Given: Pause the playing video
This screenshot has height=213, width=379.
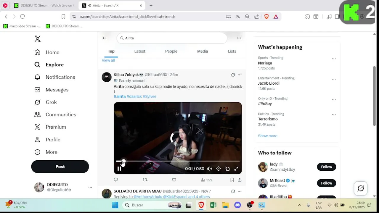Looking at the screenshot, I should [x=119, y=169].
